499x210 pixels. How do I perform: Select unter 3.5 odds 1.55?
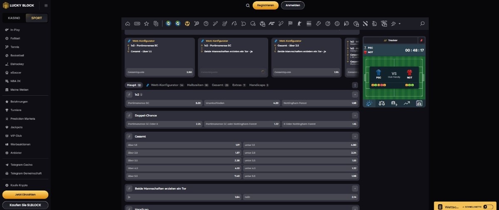pos(301,160)
